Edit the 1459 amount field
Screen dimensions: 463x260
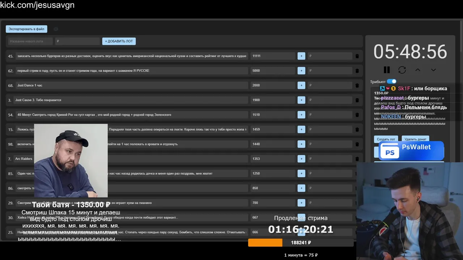click(273, 129)
